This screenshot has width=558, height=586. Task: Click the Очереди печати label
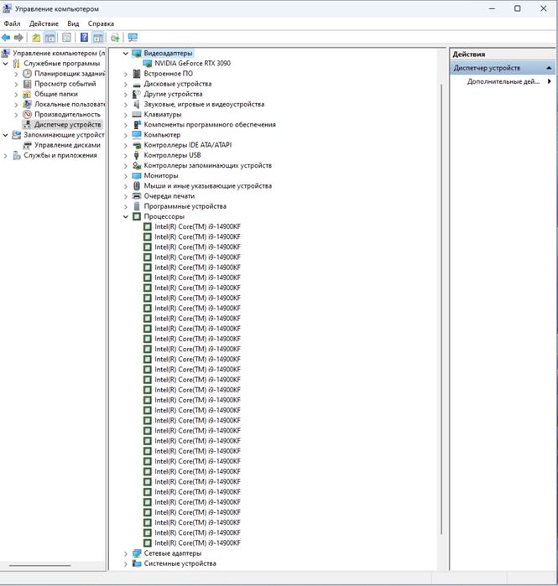pyautogui.click(x=169, y=196)
